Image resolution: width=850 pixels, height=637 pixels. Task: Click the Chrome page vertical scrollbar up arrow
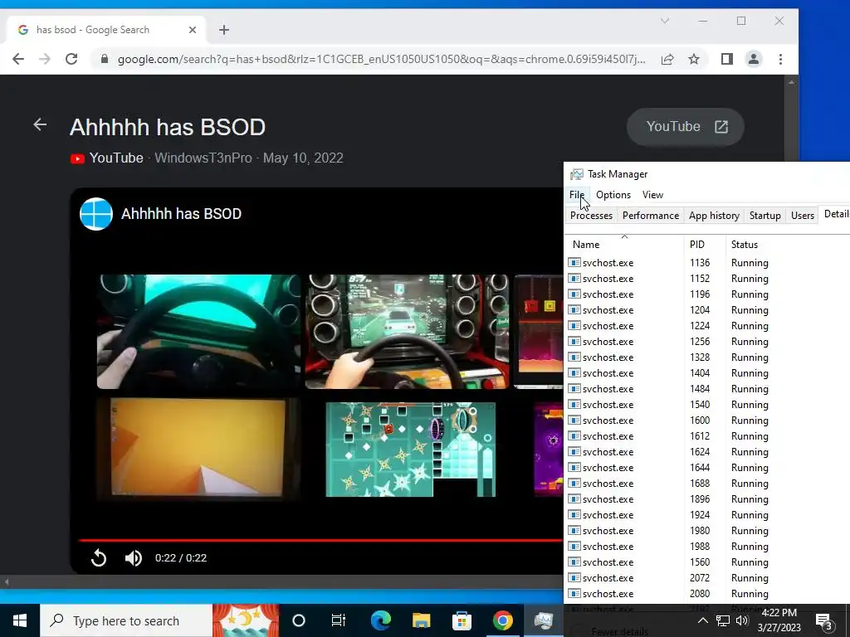791,82
